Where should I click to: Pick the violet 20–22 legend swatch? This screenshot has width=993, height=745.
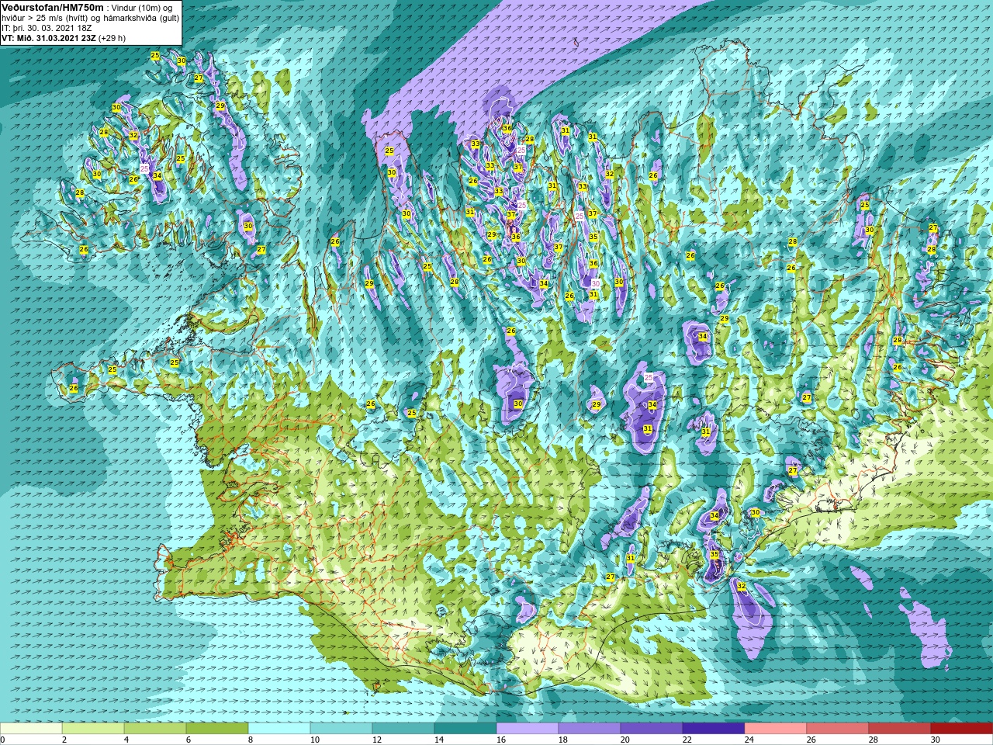click(x=652, y=729)
